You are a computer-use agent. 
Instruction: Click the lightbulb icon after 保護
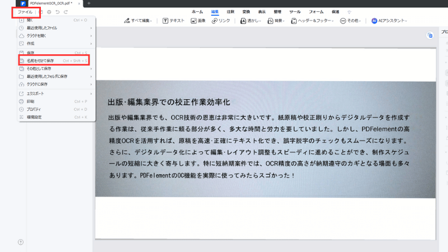[349, 12]
